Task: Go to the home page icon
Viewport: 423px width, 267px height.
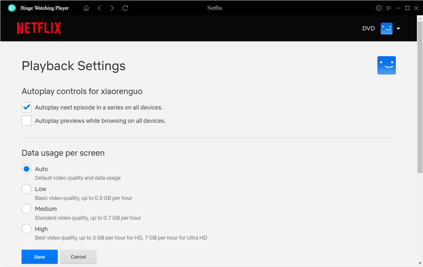Action: [86, 8]
